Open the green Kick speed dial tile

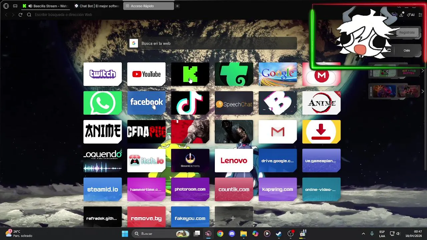coord(190,74)
